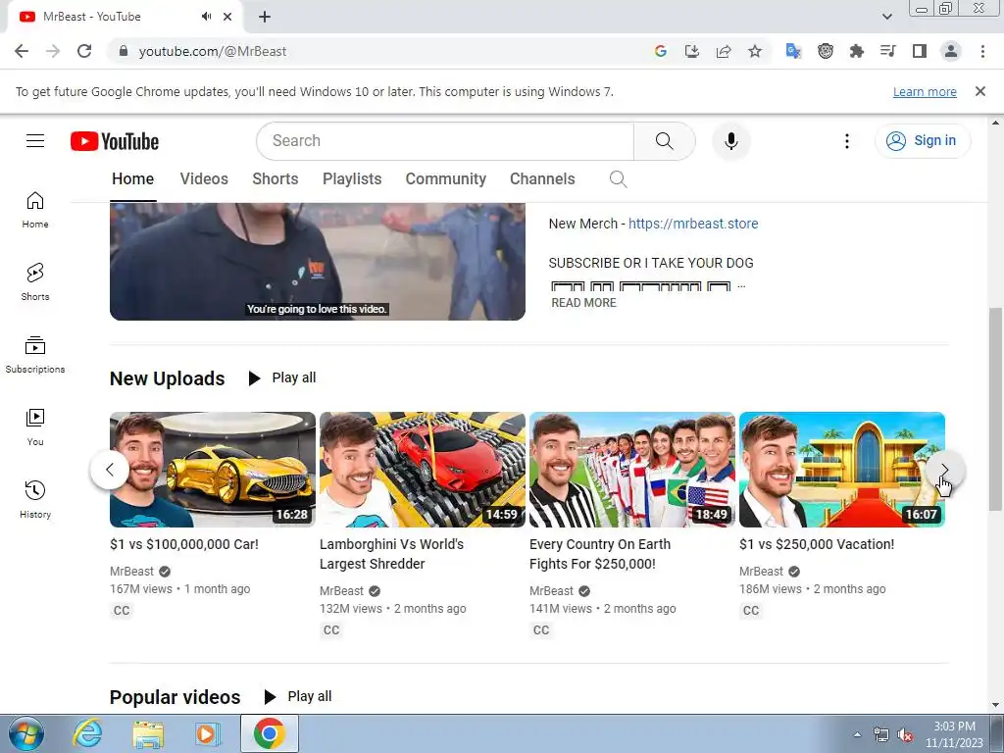Switch to the Playlists tab
The width and height of the screenshot is (1004, 753).
pos(352,179)
